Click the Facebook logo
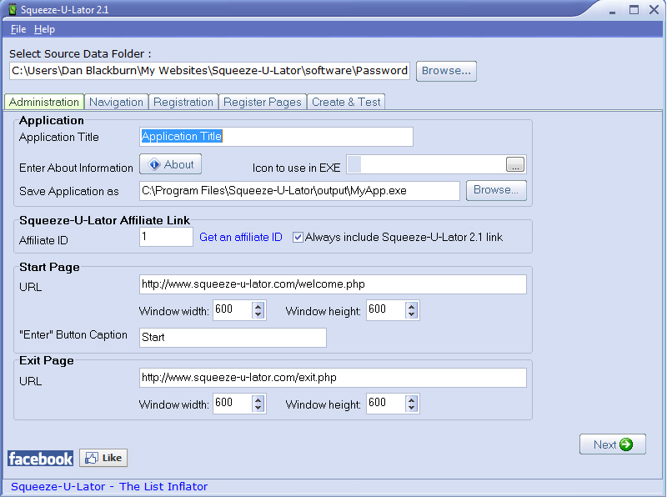The image size is (667, 497). [x=40, y=459]
